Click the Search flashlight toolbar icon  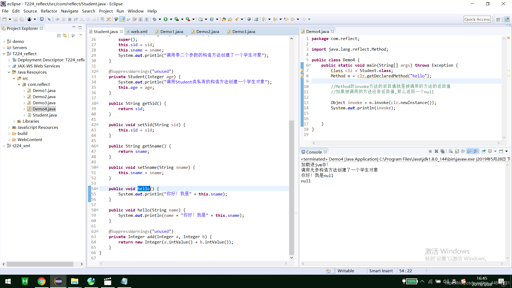[237, 19]
